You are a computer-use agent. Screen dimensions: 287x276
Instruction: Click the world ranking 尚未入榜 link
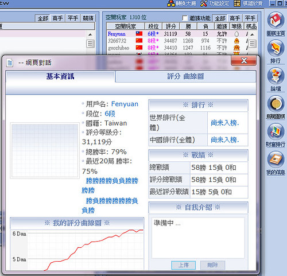coord(225,123)
